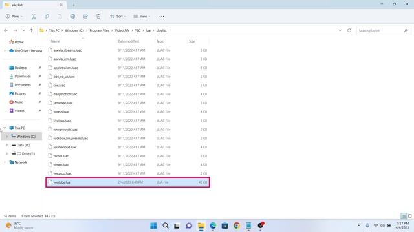Click the Rename icon in toolbar
This screenshot has width=414, height=232.
72,16
